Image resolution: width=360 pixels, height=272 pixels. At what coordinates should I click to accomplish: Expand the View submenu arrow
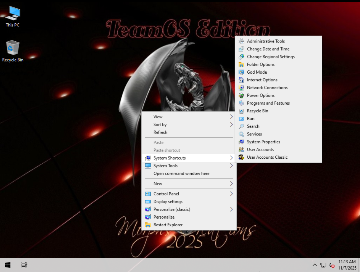231,117
